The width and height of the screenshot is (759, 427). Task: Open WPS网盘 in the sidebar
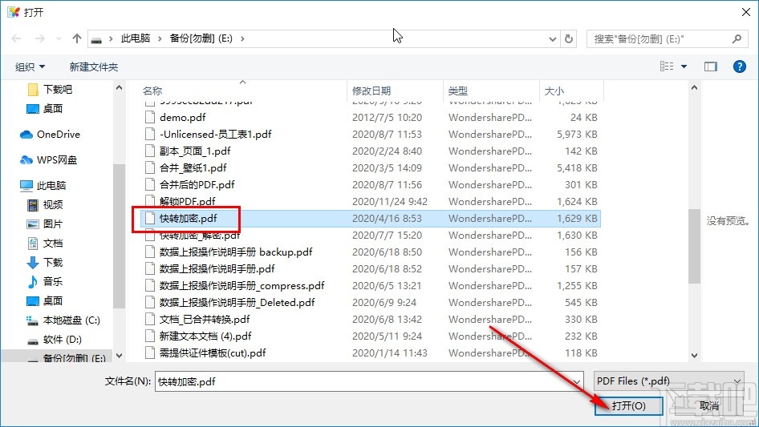coord(48,159)
